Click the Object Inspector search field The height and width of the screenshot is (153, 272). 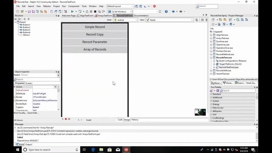pyautogui.click(x=37, y=79)
